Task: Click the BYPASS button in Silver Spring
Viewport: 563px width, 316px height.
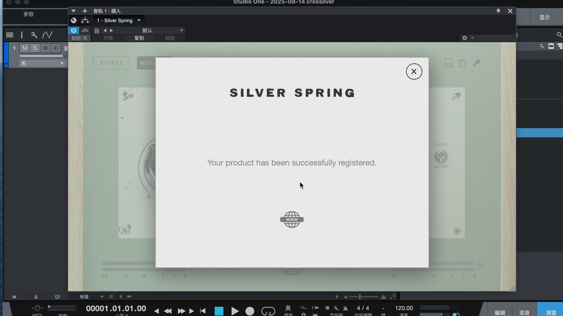Action: [111, 63]
